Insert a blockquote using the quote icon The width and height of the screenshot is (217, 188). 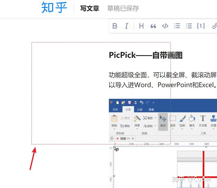(153, 26)
